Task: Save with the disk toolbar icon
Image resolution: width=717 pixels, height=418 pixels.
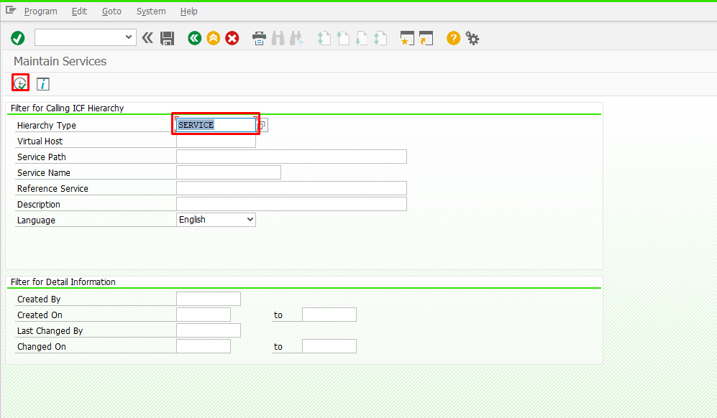Action: click(168, 37)
